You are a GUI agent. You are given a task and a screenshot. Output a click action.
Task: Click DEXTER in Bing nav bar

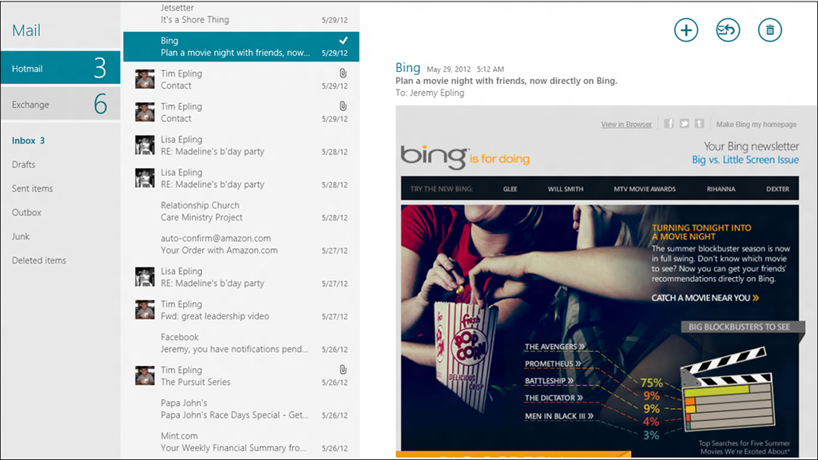tap(777, 189)
